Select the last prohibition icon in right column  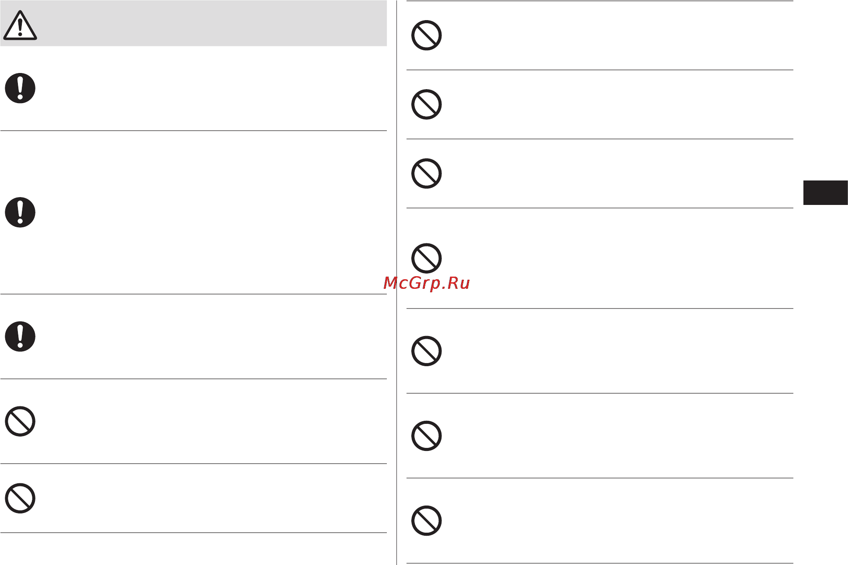pos(427,520)
